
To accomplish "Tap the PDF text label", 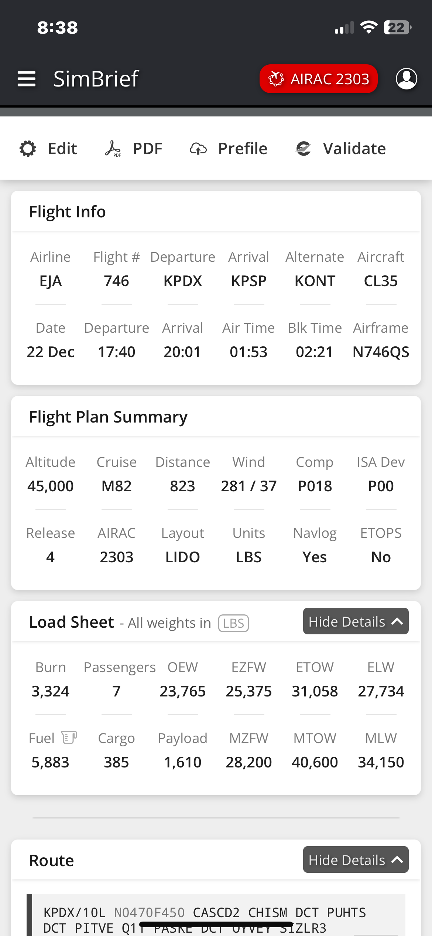I will pyautogui.click(x=147, y=149).
